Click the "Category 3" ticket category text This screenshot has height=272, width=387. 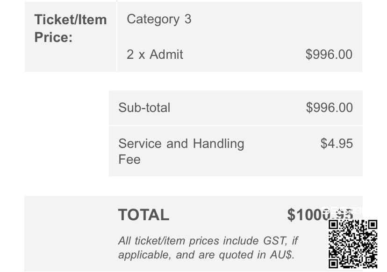click(x=159, y=19)
